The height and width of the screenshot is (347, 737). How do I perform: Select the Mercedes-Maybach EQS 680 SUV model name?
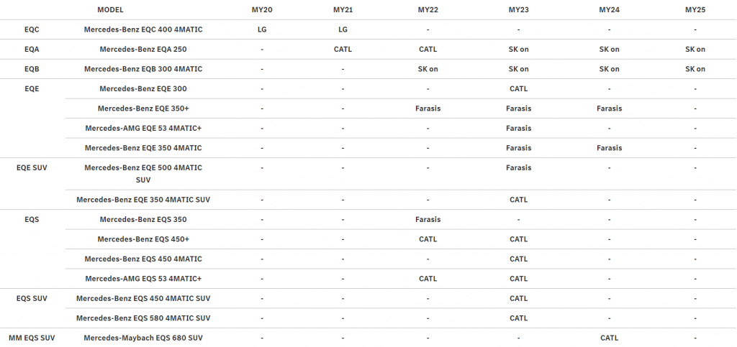pyautogui.click(x=143, y=338)
